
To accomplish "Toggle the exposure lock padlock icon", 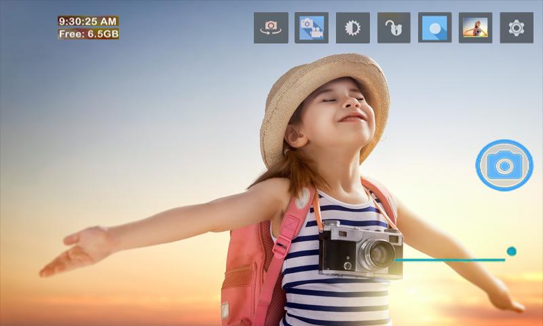I will [x=394, y=28].
